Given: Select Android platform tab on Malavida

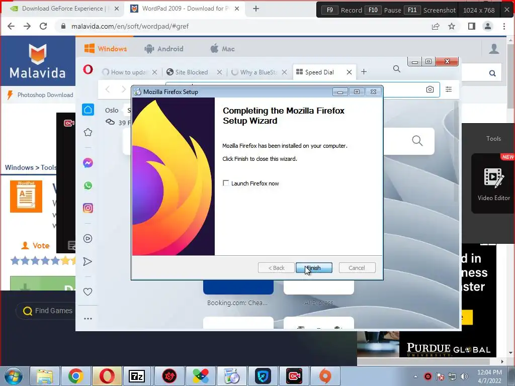Looking at the screenshot, I should [x=163, y=49].
